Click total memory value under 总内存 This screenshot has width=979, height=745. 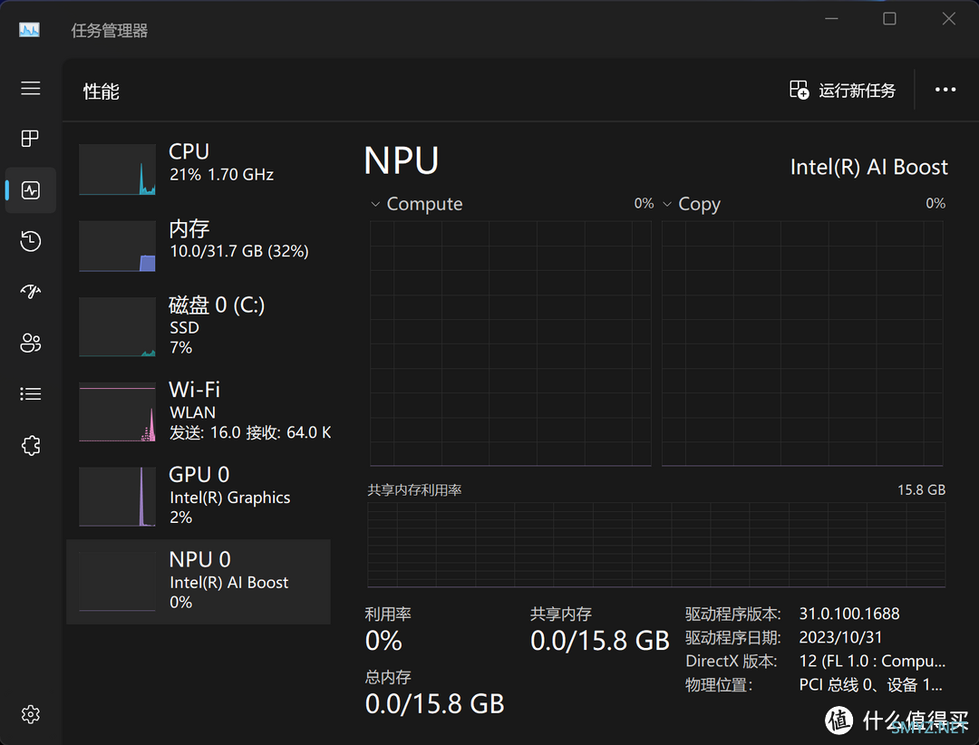(434, 704)
